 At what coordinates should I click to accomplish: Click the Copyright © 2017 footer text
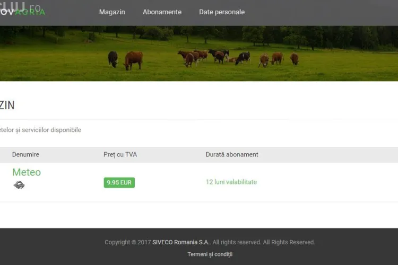127,242
